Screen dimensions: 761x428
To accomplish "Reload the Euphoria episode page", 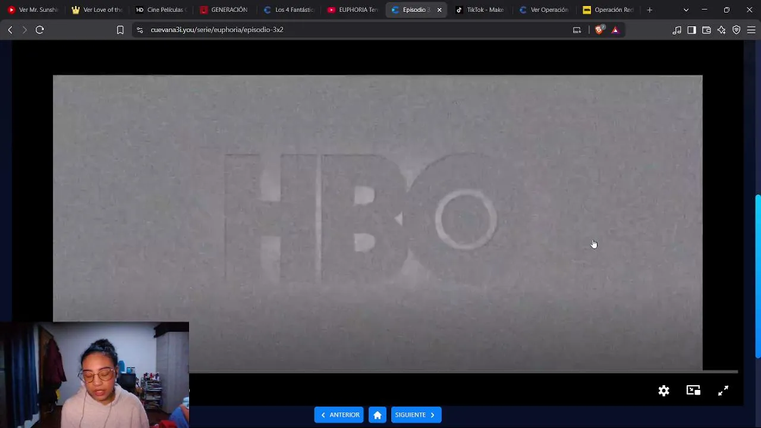I will [x=40, y=30].
